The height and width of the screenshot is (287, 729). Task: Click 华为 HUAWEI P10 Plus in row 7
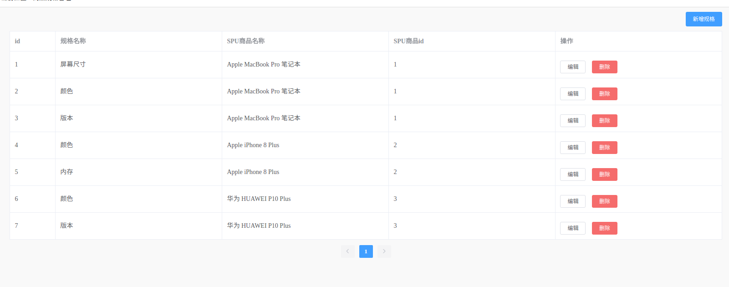pos(259,226)
